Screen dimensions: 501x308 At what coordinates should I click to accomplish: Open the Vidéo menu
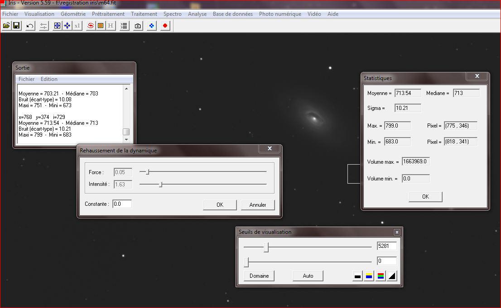point(314,14)
